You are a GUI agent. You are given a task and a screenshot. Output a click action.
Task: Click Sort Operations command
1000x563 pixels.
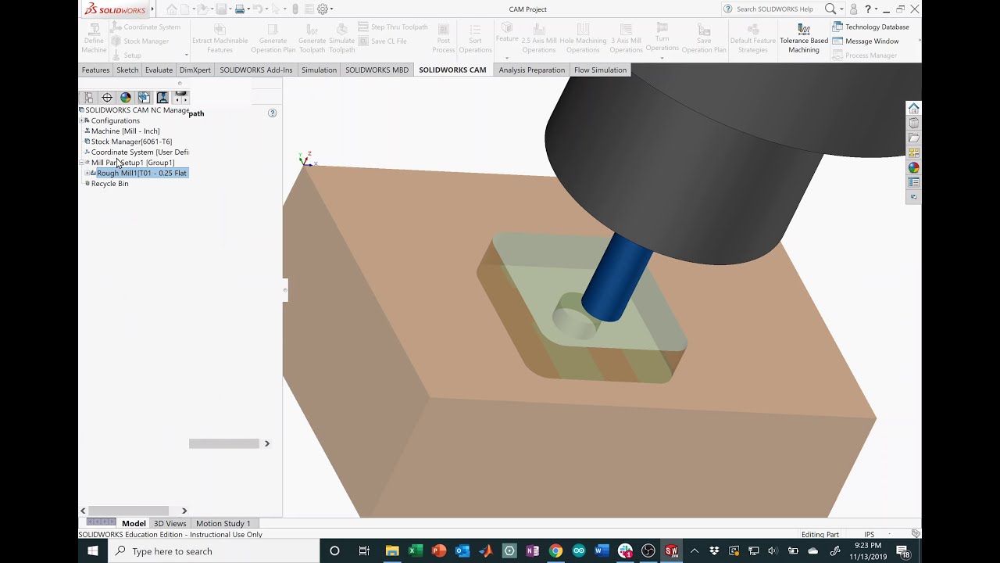click(x=475, y=39)
